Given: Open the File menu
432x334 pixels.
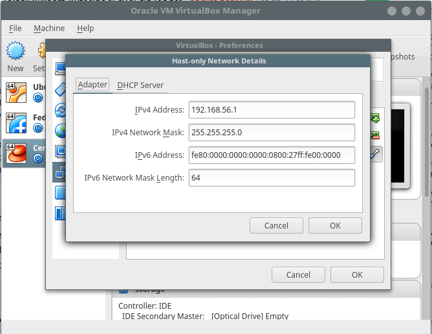Looking at the screenshot, I should click(x=16, y=28).
